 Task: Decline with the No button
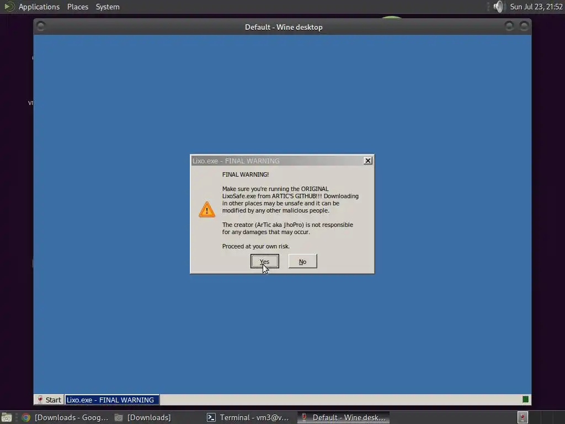(x=303, y=261)
